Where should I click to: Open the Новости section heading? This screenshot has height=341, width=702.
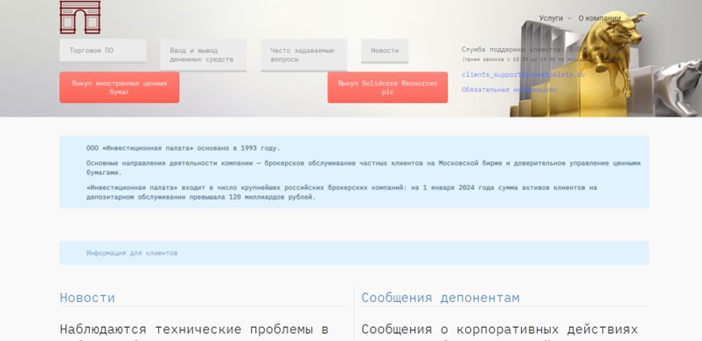[x=87, y=297]
